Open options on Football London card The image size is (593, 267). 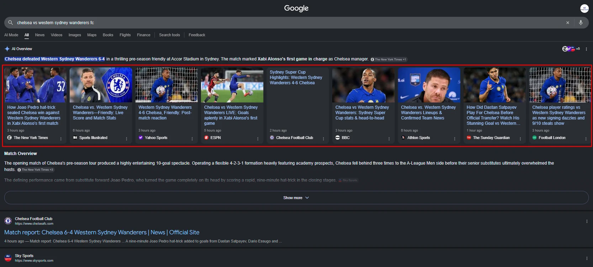pos(586,139)
